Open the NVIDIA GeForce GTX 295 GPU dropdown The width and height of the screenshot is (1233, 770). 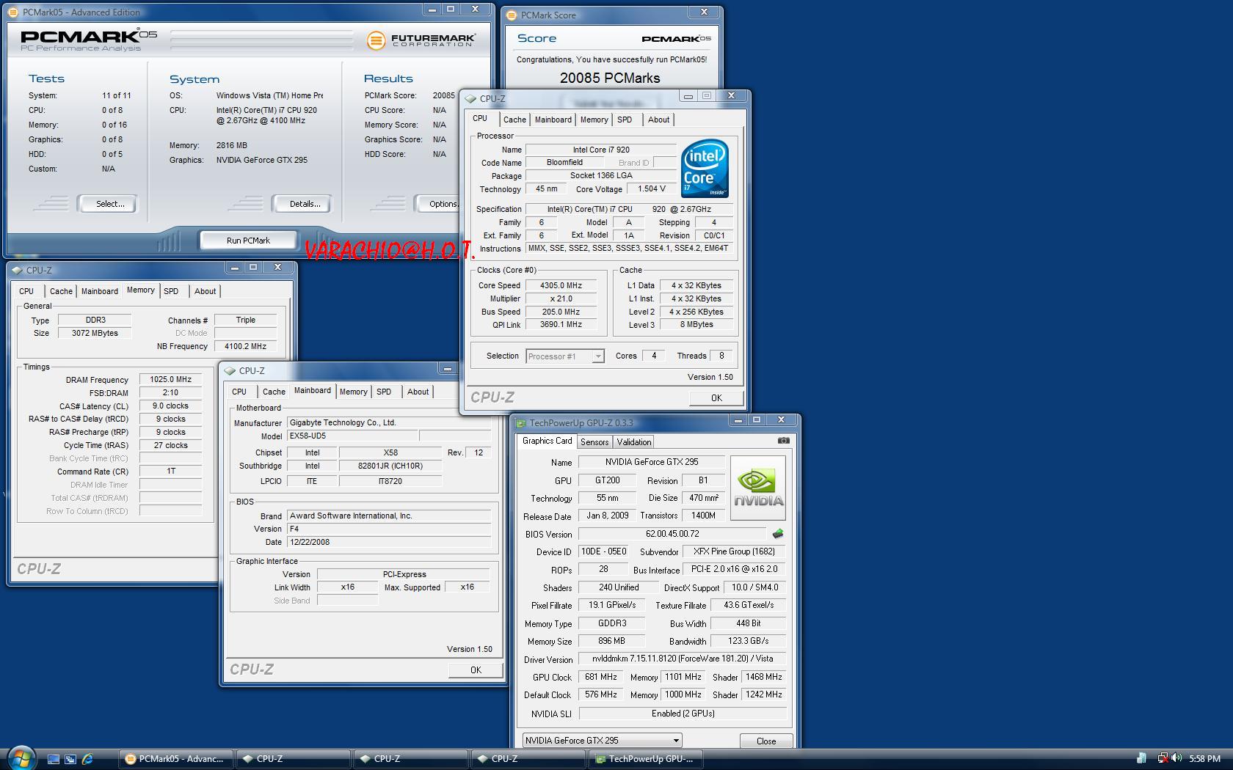point(602,741)
